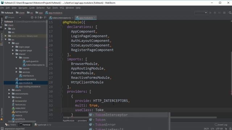232x130 pixels.
Task: Click the app.module.ts breadcrumb in navigation bar
Action: (54, 13)
